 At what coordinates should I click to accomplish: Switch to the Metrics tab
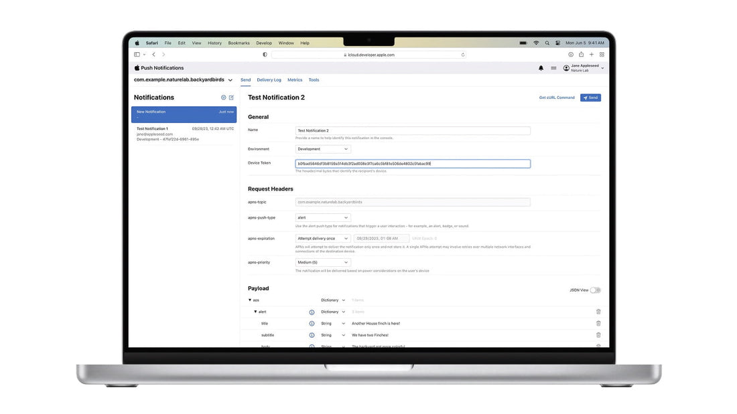(x=295, y=80)
